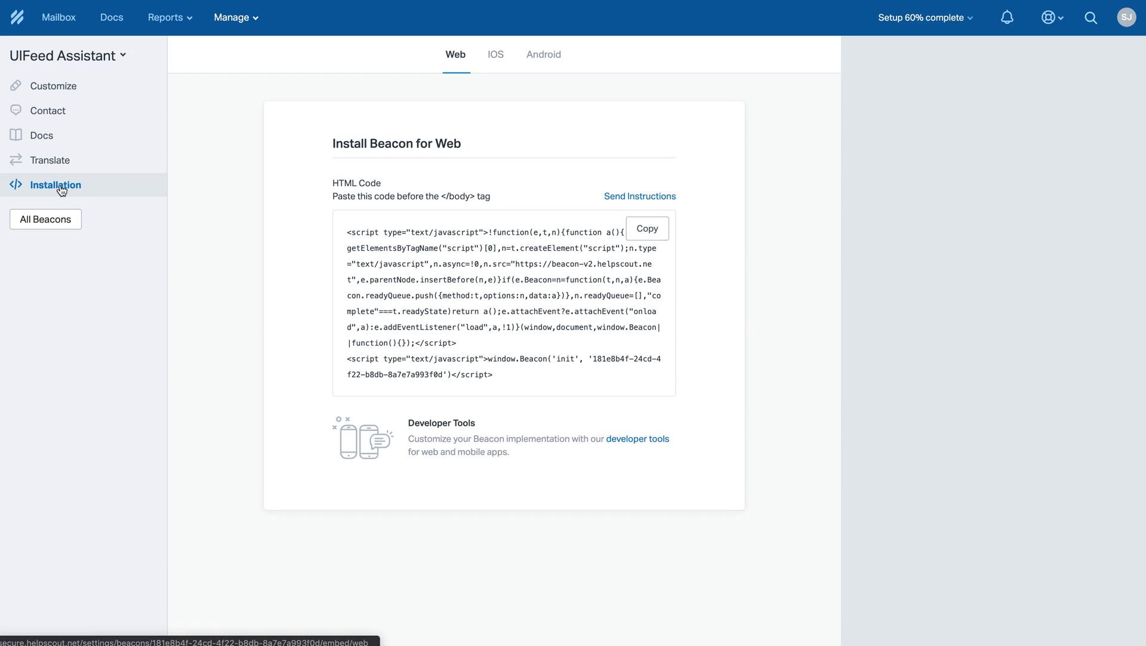The width and height of the screenshot is (1146, 646).
Task: Open search with the magnifier icon
Action: [x=1090, y=18]
